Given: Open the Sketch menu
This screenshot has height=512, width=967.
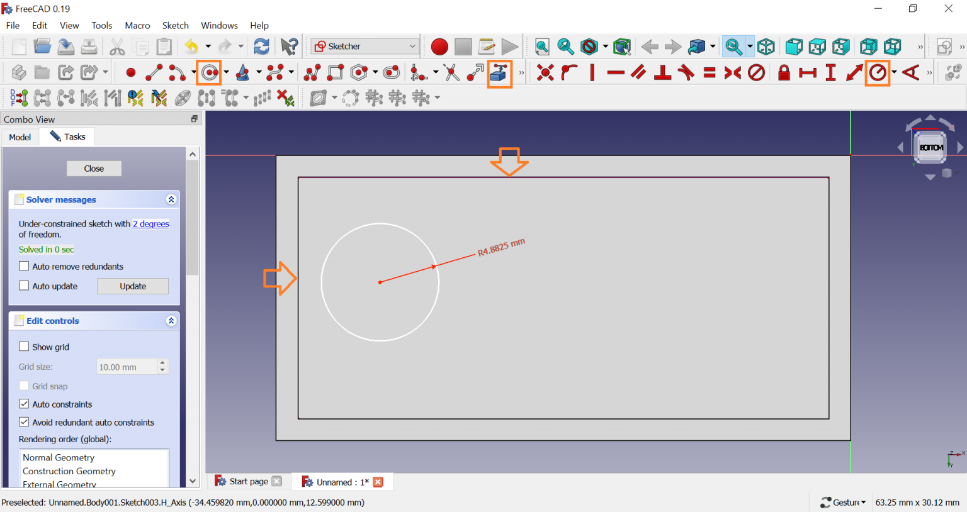Looking at the screenshot, I should 175,26.
